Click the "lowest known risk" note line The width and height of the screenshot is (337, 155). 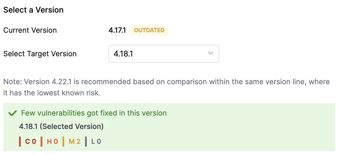tap(52, 93)
